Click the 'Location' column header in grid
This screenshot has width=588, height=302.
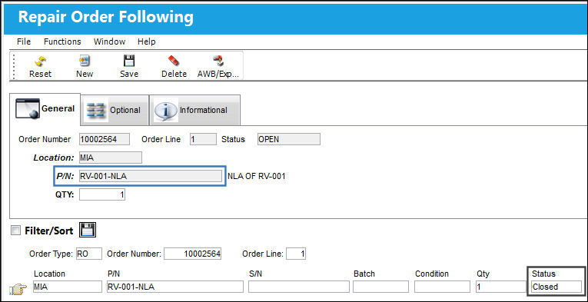49,274
